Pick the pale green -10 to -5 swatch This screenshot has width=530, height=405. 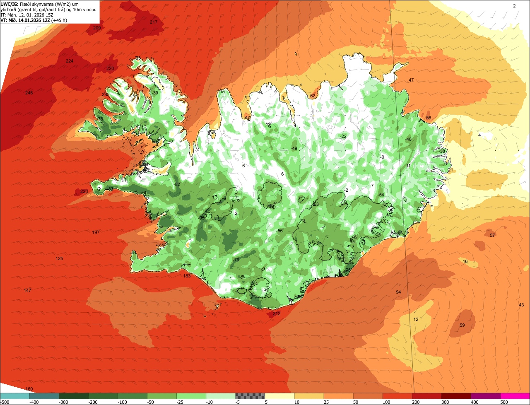pos(220,396)
